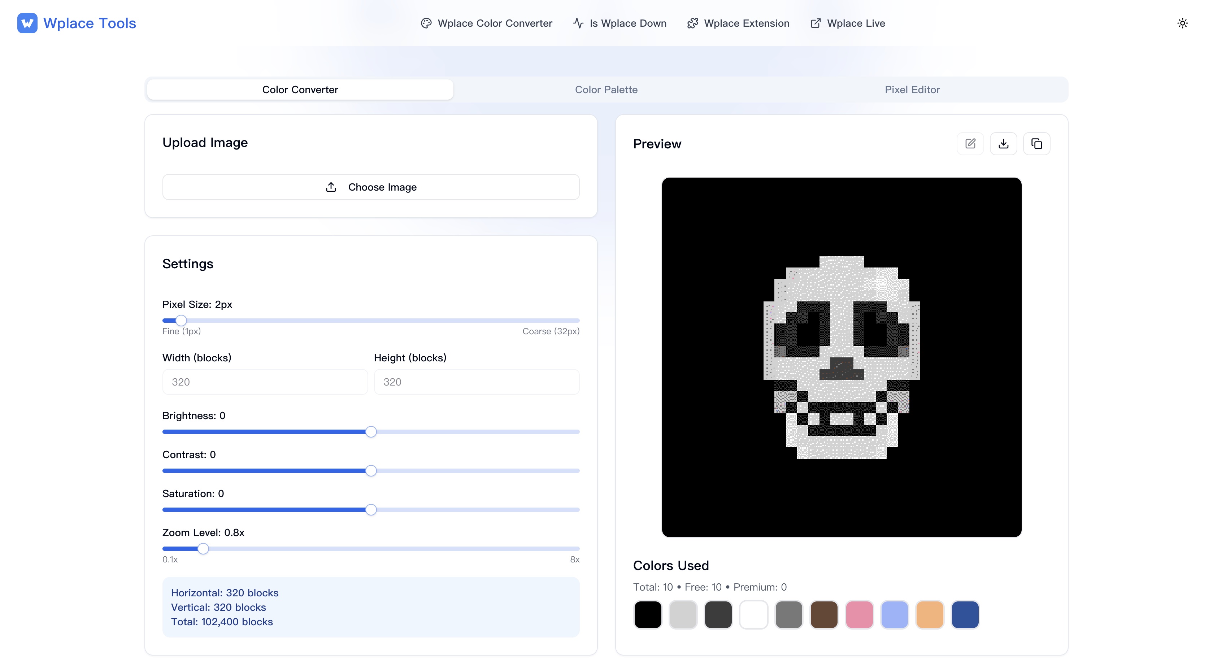Open the Wplace Color Converter palette icon
The height and width of the screenshot is (670, 1213).
(x=426, y=23)
